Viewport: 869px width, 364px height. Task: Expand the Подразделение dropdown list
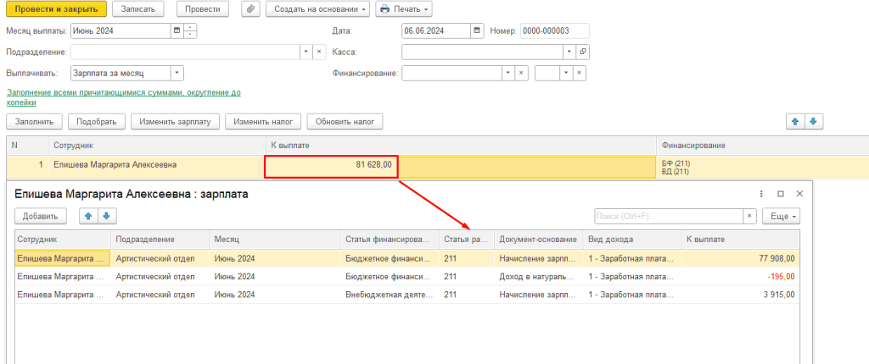coord(306,52)
